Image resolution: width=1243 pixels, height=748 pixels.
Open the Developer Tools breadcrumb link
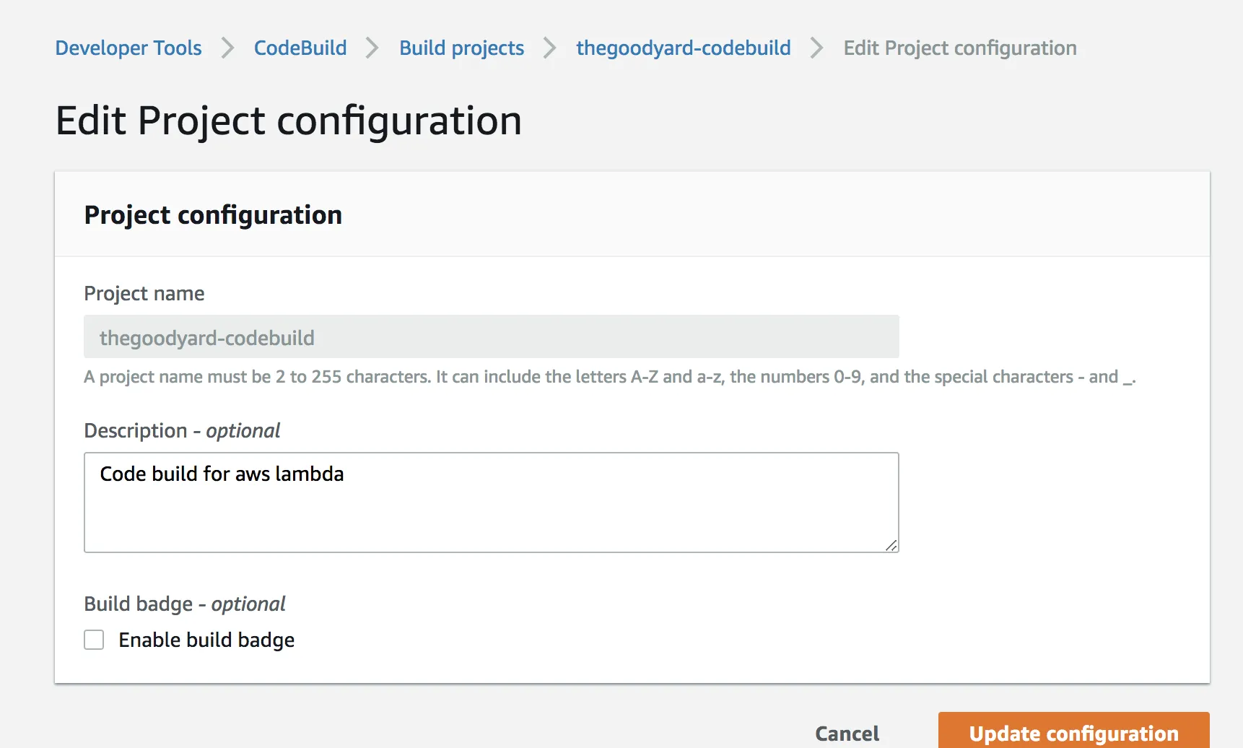click(x=128, y=48)
